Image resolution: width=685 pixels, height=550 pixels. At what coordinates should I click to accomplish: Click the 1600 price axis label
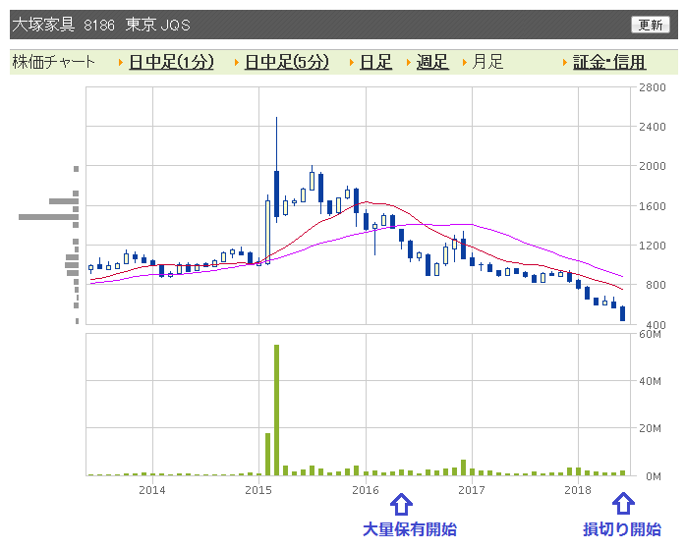pyautogui.click(x=653, y=206)
